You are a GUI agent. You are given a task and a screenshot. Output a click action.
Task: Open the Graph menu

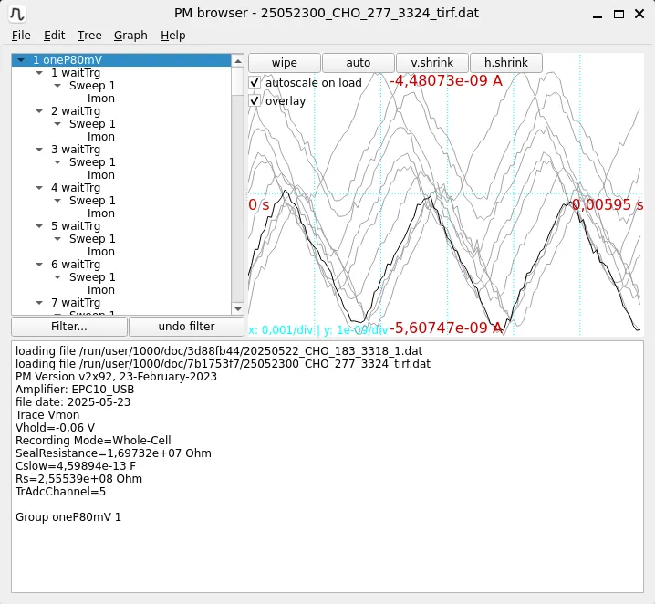[x=130, y=36]
